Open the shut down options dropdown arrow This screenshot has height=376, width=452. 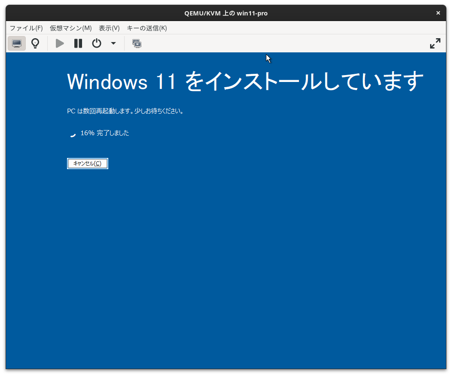(113, 43)
